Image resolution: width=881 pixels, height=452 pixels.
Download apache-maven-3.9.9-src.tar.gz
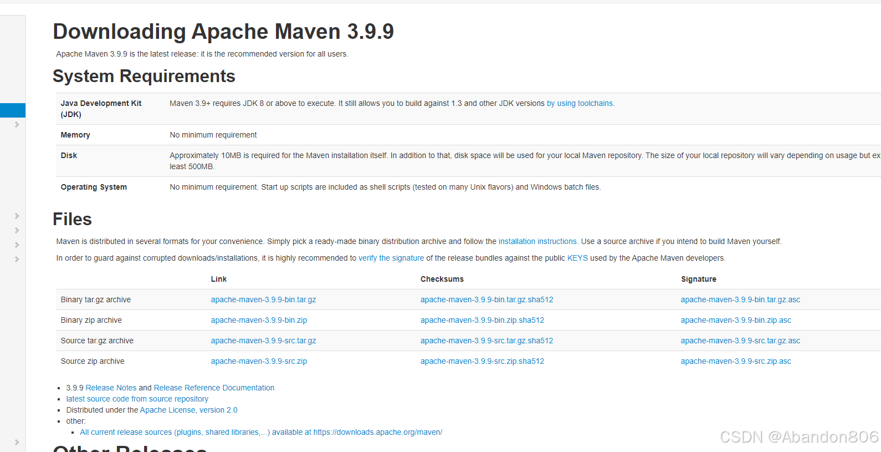(263, 341)
